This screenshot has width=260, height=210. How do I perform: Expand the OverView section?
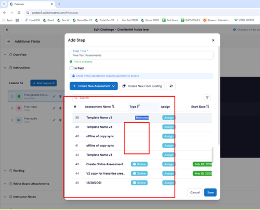pos(5,55)
